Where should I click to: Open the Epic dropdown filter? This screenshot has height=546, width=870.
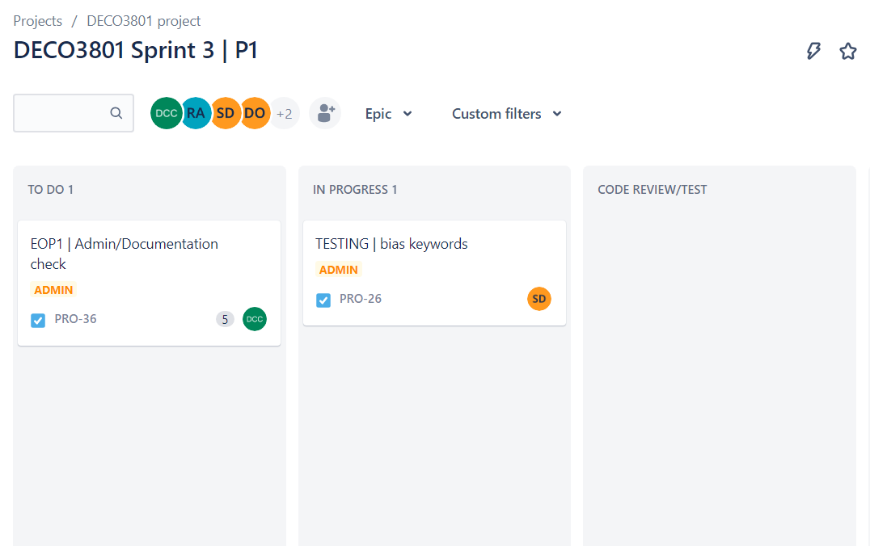click(x=388, y=114)
